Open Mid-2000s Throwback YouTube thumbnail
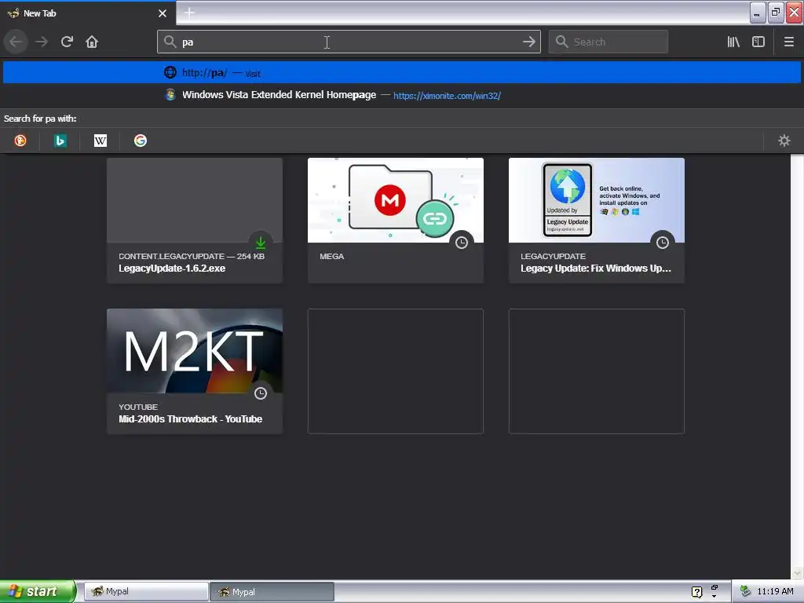 click(195, 351)
